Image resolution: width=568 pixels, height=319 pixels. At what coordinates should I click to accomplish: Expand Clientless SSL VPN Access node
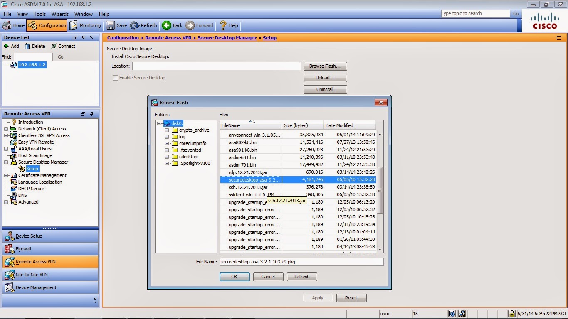[x=6, y=135]
